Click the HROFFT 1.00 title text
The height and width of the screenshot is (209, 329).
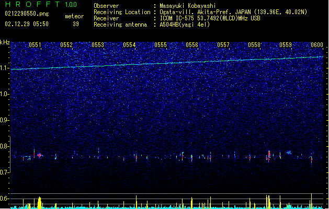click(41, 4)
